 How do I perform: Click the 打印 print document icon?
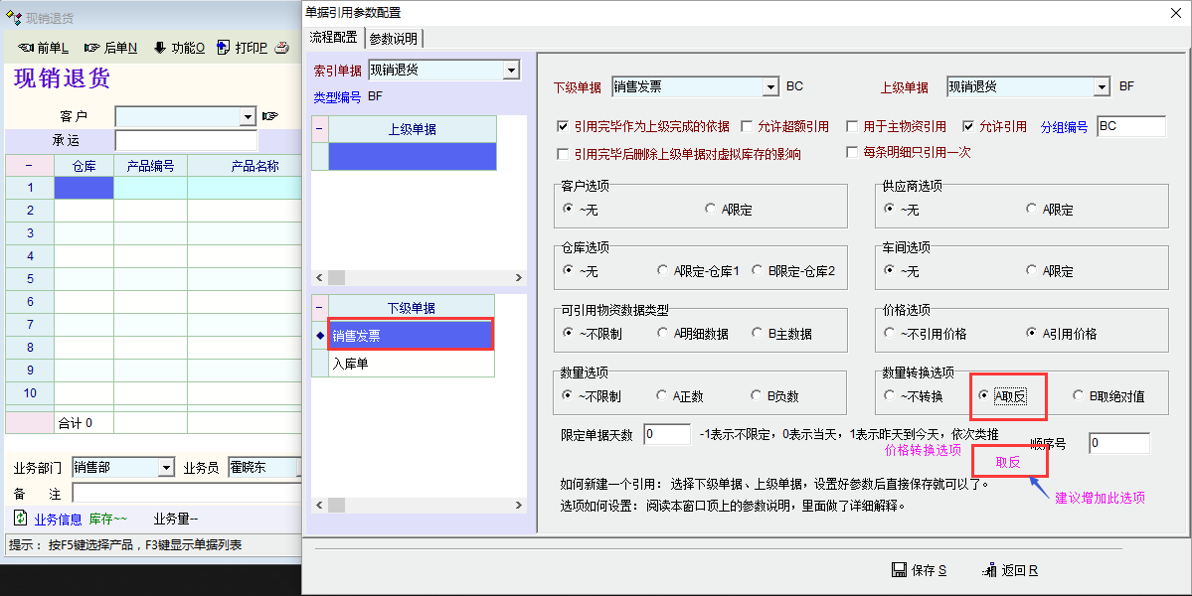click(x=224, y=48)
